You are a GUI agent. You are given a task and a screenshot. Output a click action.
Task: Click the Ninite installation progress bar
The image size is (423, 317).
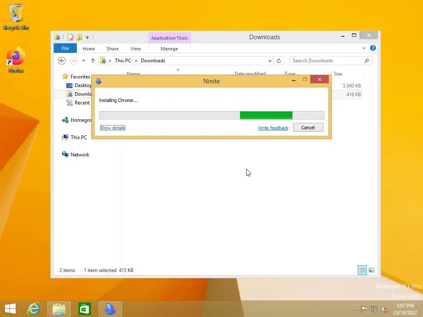211,116
